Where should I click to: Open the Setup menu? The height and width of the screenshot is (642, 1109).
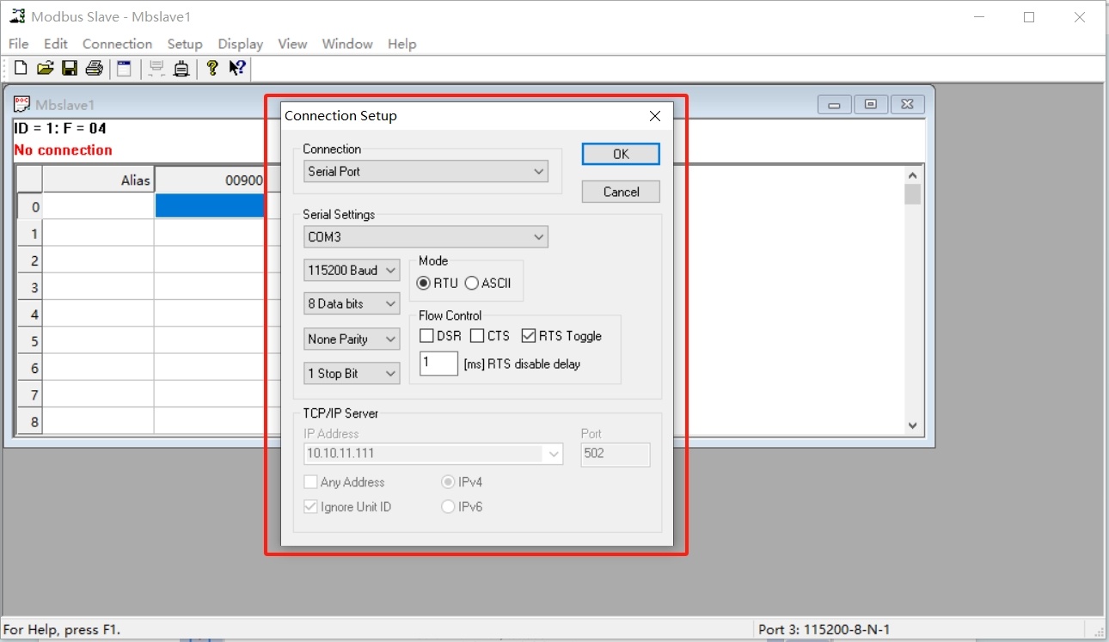[x=185, y=44]
